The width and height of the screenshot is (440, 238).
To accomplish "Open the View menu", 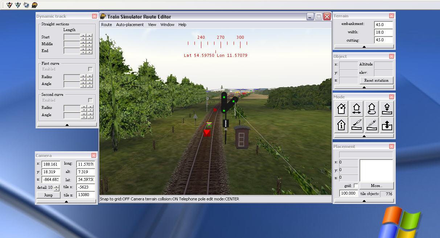I will [x=152, y=25].
